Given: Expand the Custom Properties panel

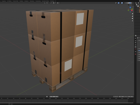Looking at the screenshot, I should pyautogui.click(x=139, y=60).
